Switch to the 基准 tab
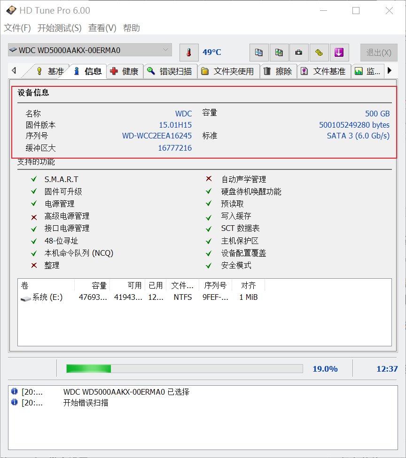 pos(50,71)
